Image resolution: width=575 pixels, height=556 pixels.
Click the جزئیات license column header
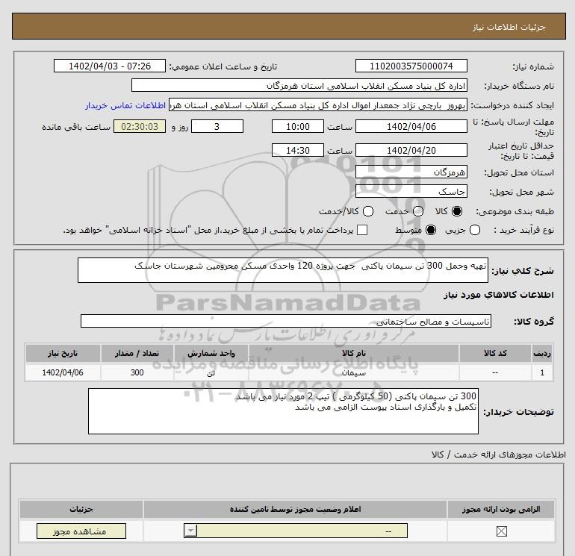click(81, 509)
